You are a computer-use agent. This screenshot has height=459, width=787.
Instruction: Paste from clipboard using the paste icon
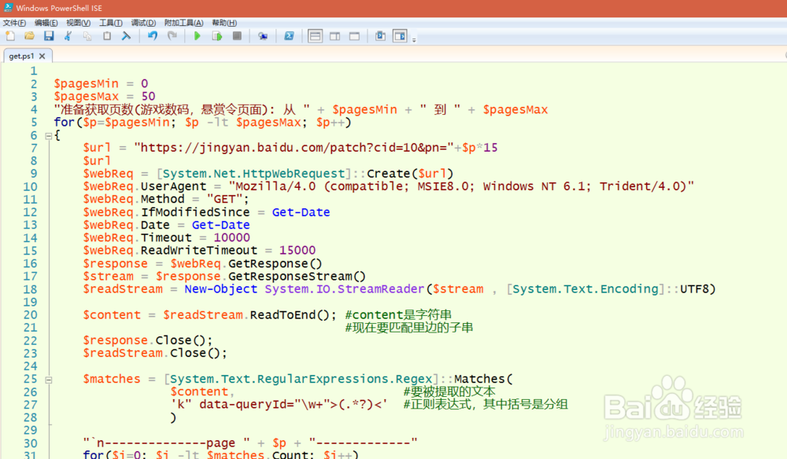[107, 36]
